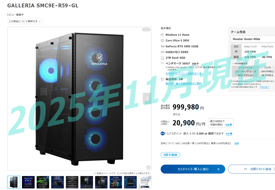Click the warranty shield icon
Viewport: 275px width, 190px height.
click(x=162, y=79)
